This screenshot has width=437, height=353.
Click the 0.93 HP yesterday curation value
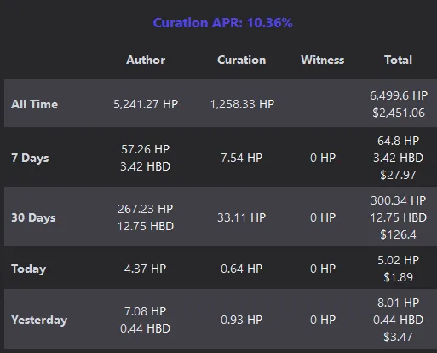242,320
